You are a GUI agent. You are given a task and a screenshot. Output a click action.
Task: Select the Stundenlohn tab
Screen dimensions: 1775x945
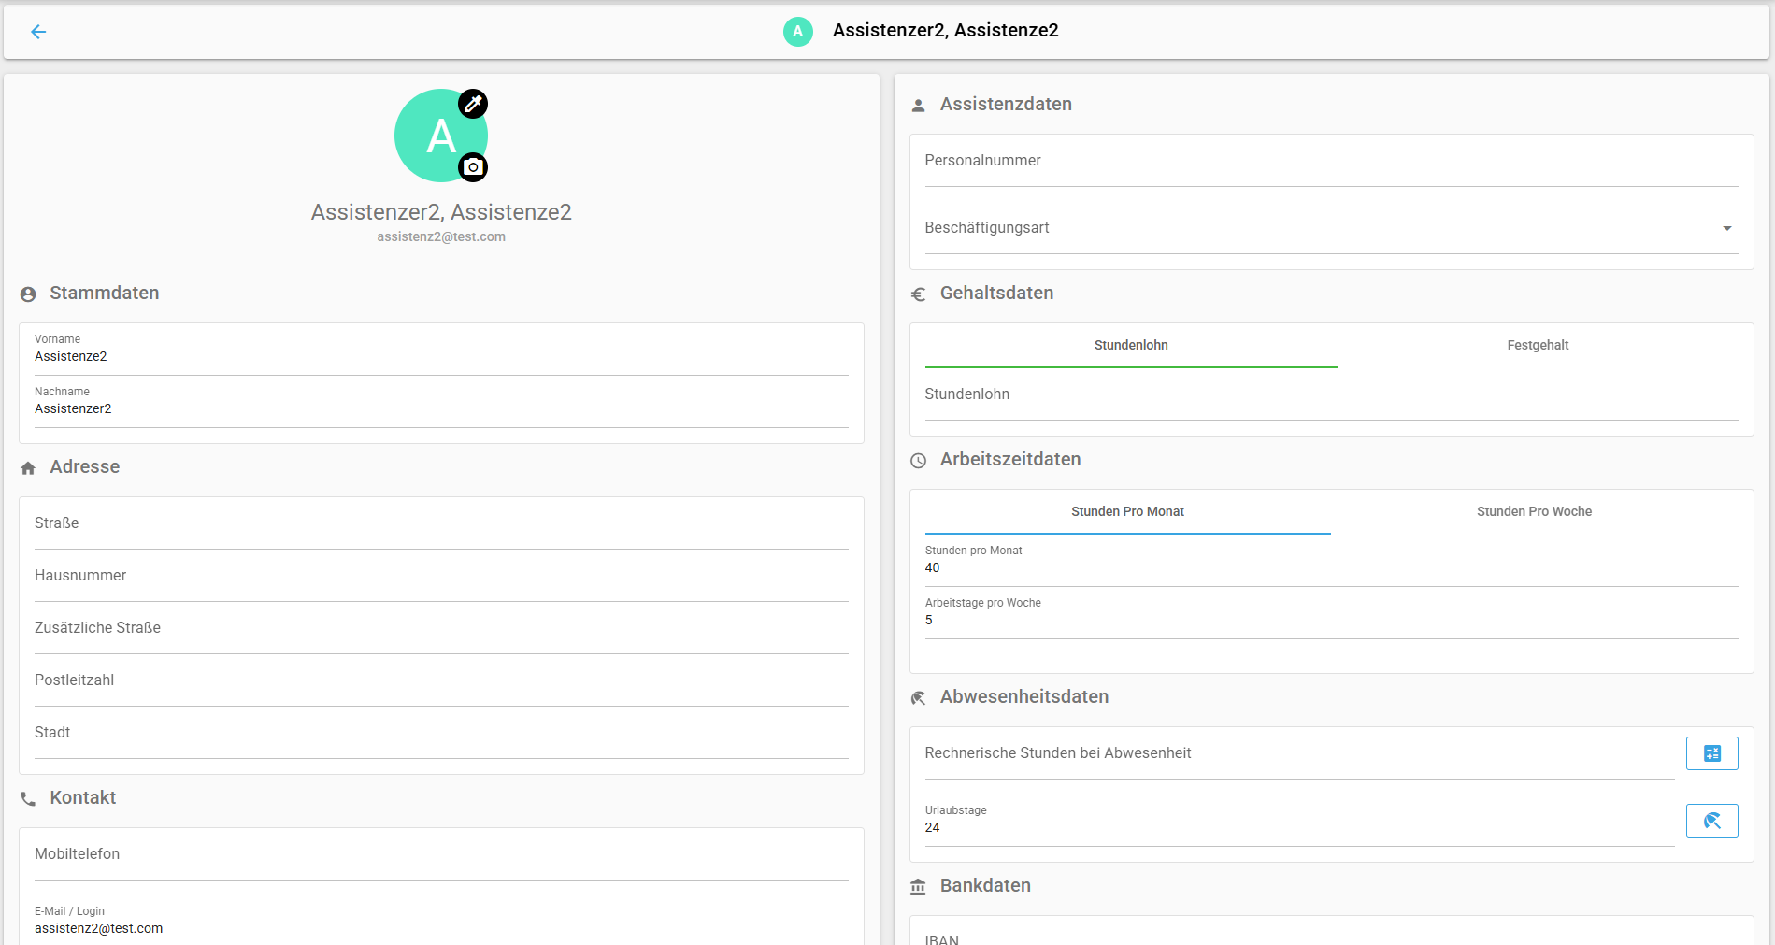1131,346
